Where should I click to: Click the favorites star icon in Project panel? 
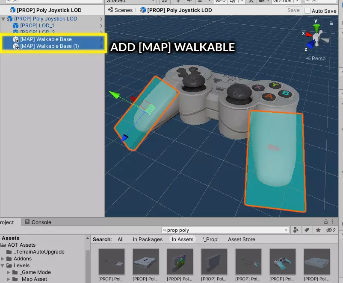point(318,230)
